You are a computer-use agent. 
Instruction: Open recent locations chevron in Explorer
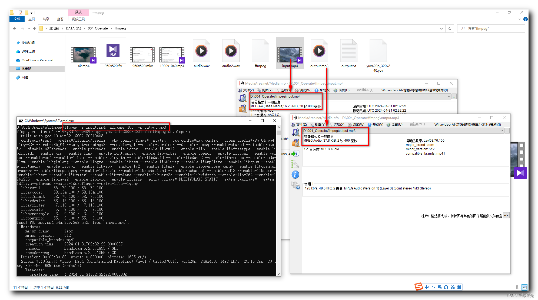pos(29,28)
